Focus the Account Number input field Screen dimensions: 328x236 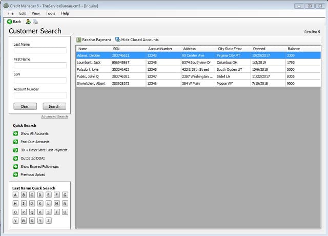tap(40, 95)
